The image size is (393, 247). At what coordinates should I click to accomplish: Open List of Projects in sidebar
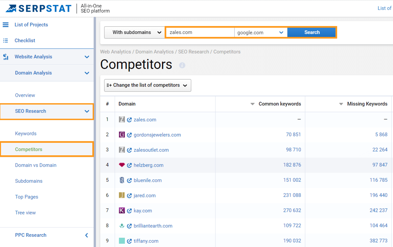[x=31, y=25]
